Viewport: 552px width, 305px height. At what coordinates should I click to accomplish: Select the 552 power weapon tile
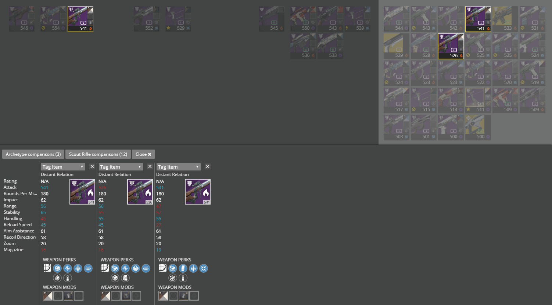coord(147,19)
